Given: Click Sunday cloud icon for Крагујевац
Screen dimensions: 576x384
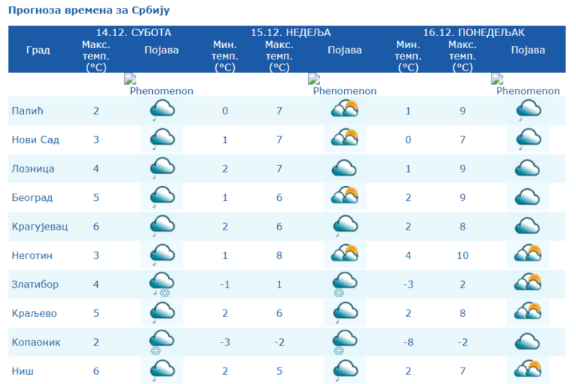Looking at the screenshot, I should [345, 226].
